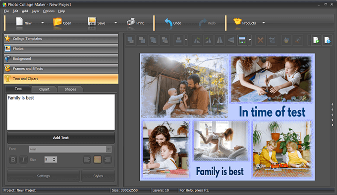The image size is (337, 195).
Task: Click the add page icon
Action: coord(316,40)
